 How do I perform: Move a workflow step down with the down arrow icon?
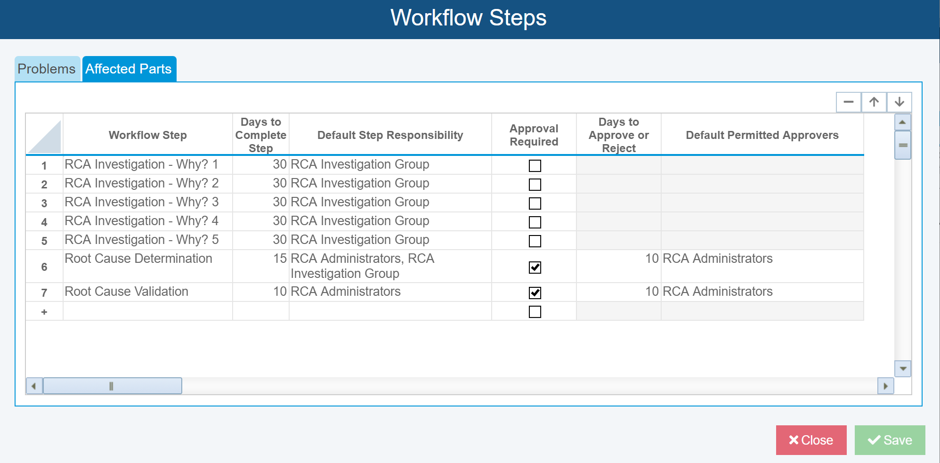point(900,102)
